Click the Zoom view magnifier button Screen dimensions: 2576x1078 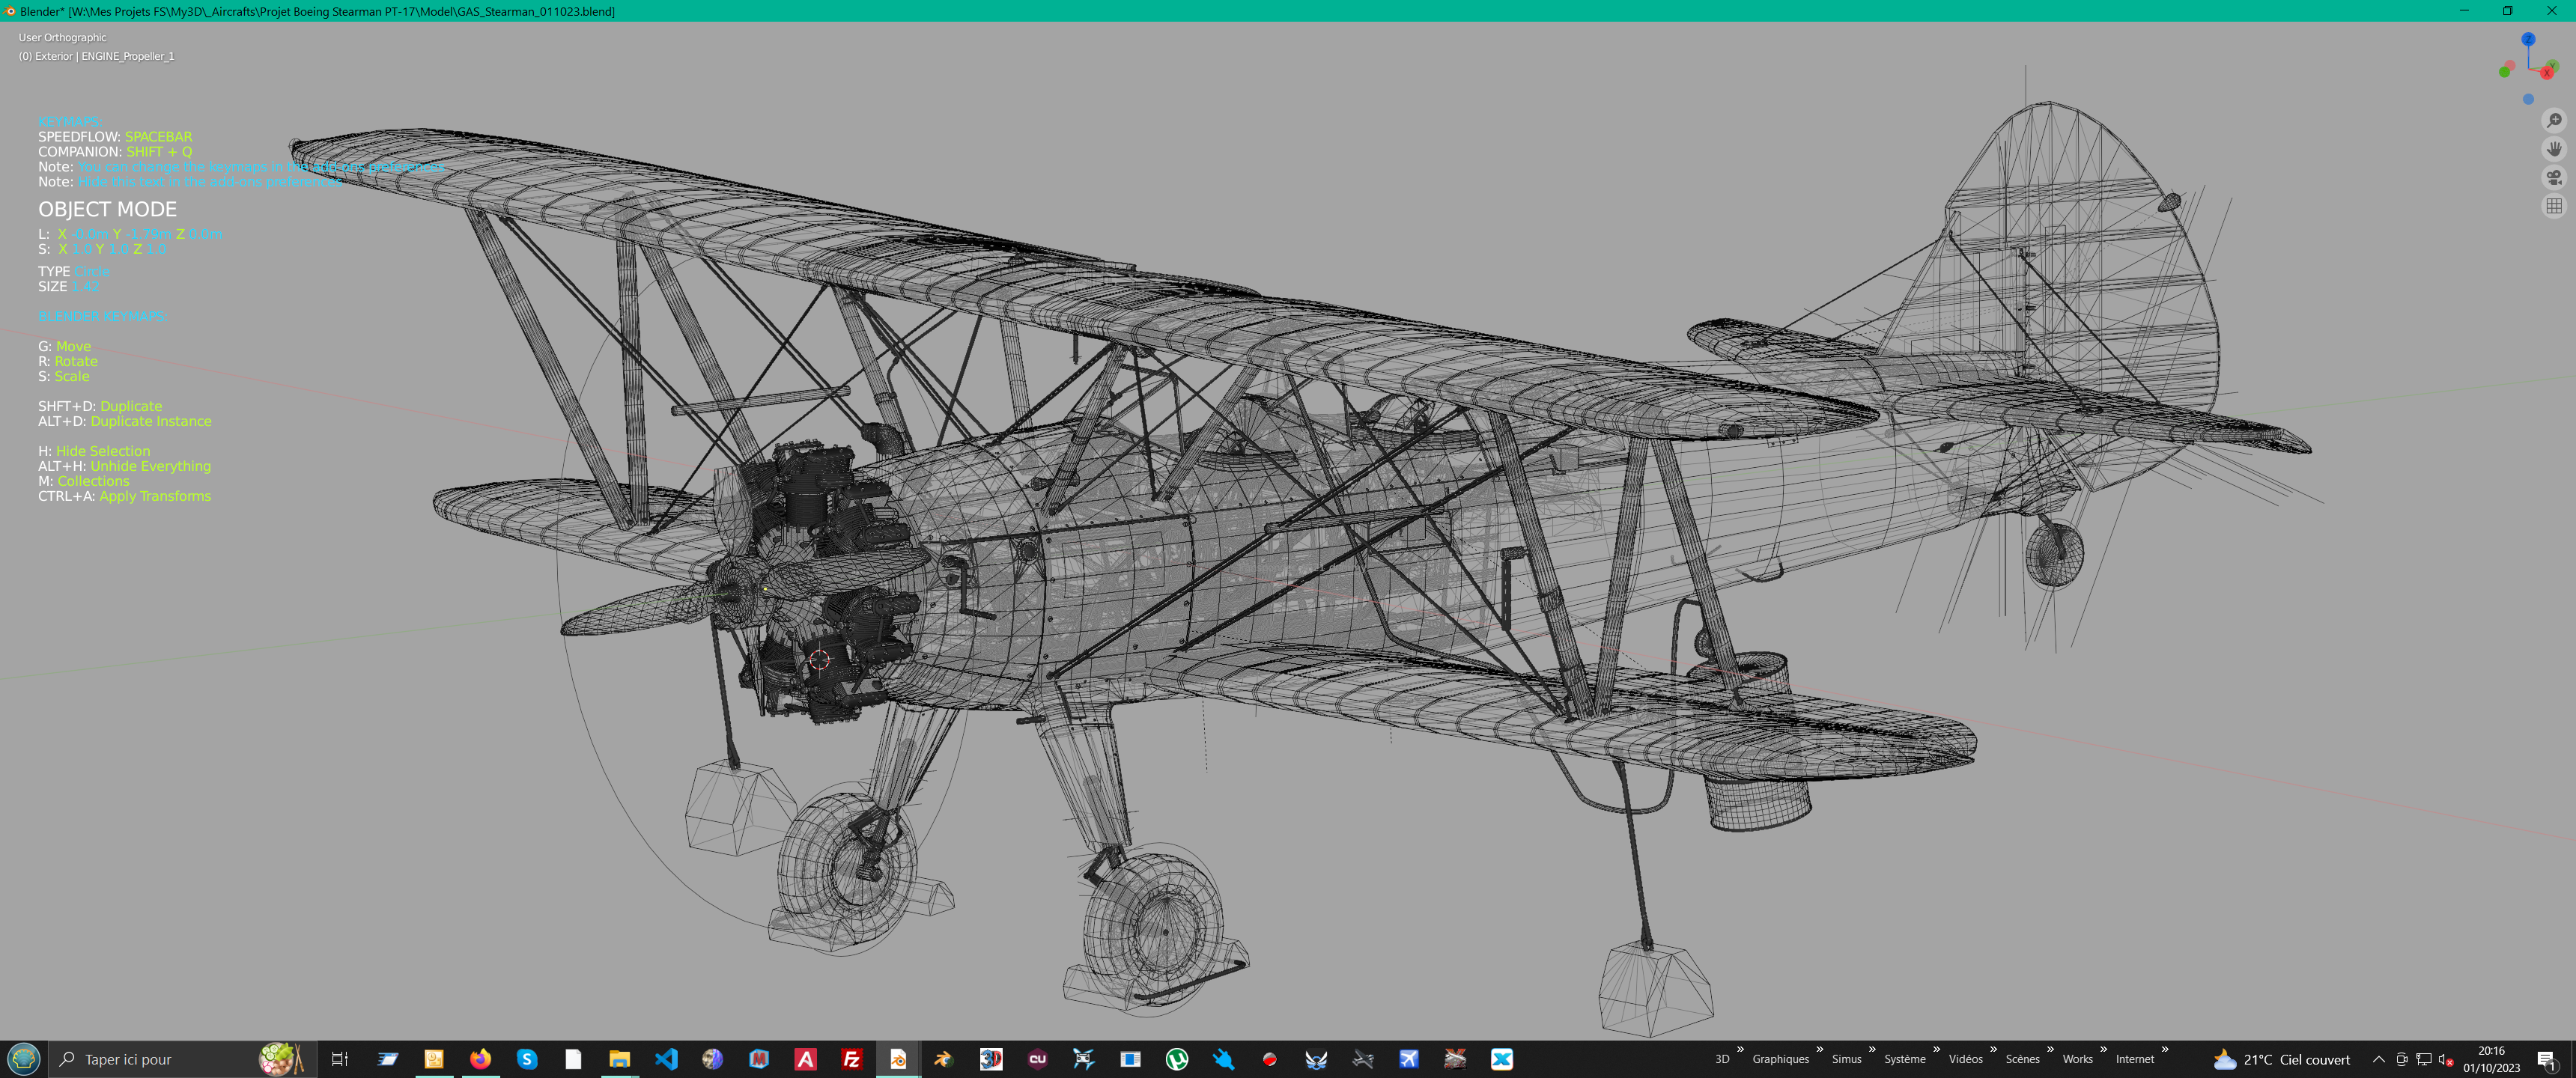(2554, 120)
